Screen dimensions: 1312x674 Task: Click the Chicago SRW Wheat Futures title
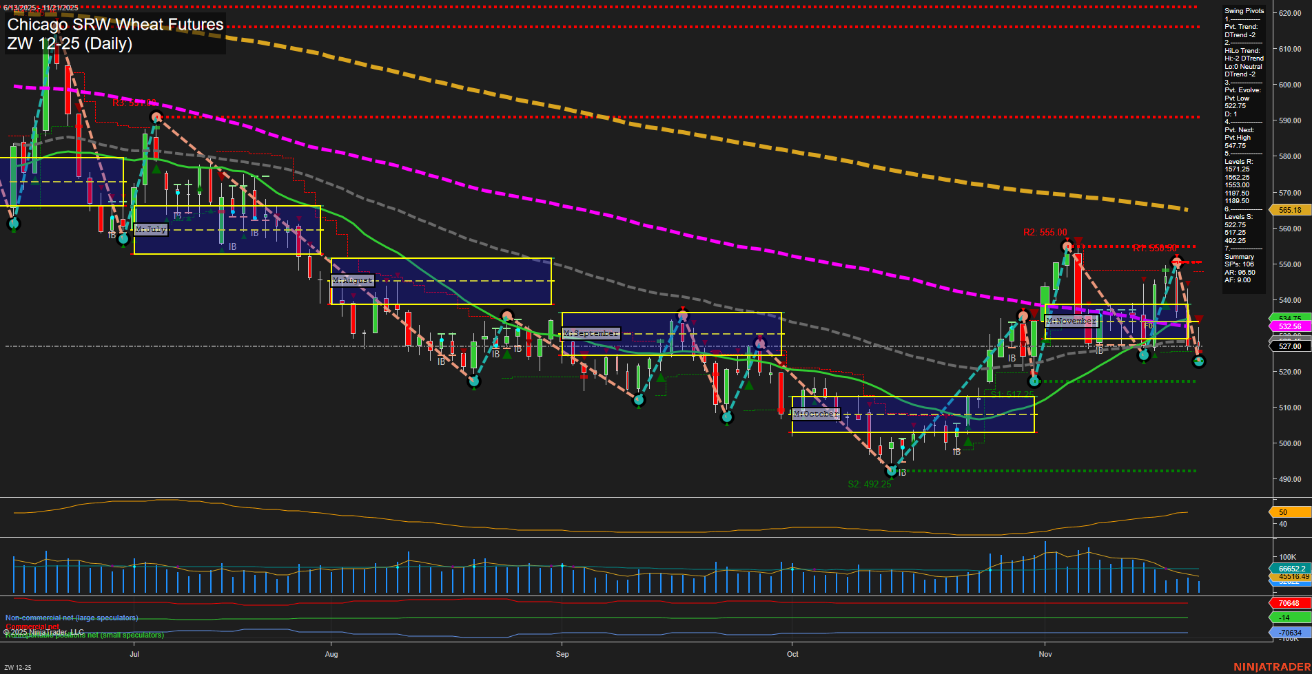point(114,24)
